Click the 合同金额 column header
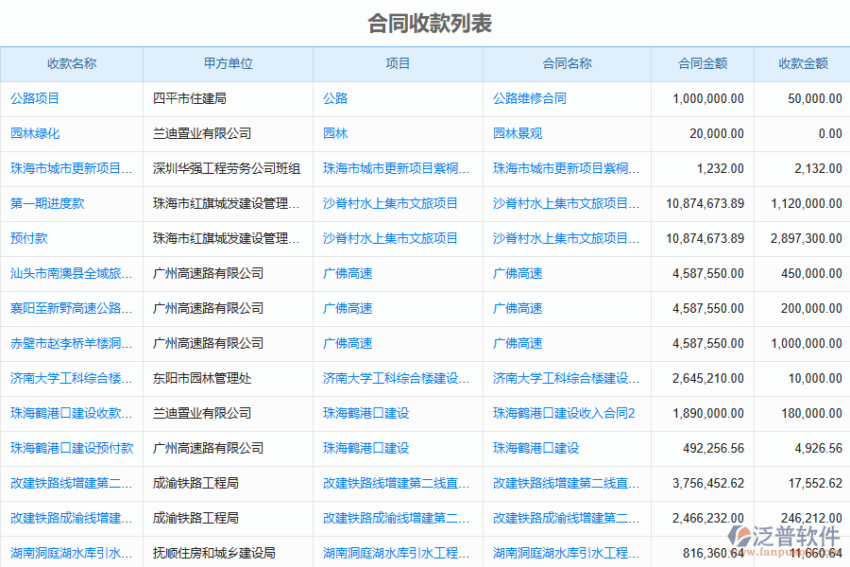The image size is (850, 567). coord(703,64)
